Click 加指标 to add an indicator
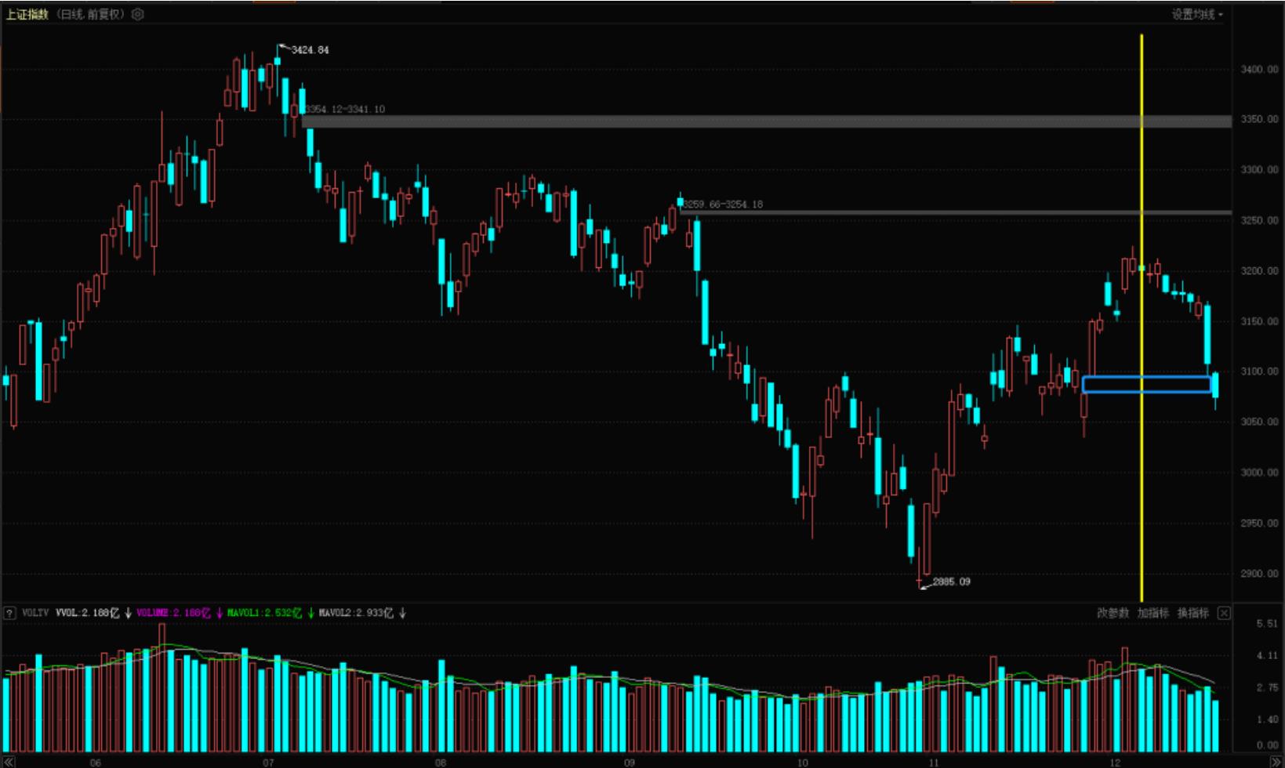The width and height of the screenshot is (1285, 768). tap(1153, 613)
